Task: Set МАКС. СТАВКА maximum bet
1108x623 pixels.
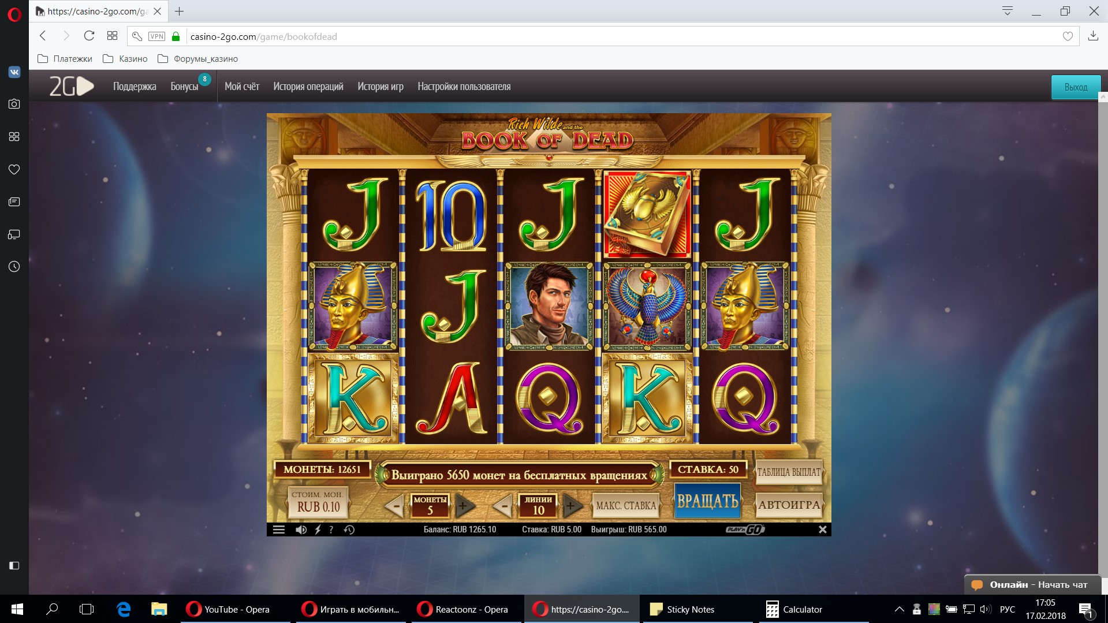Action: click(626, 505)
